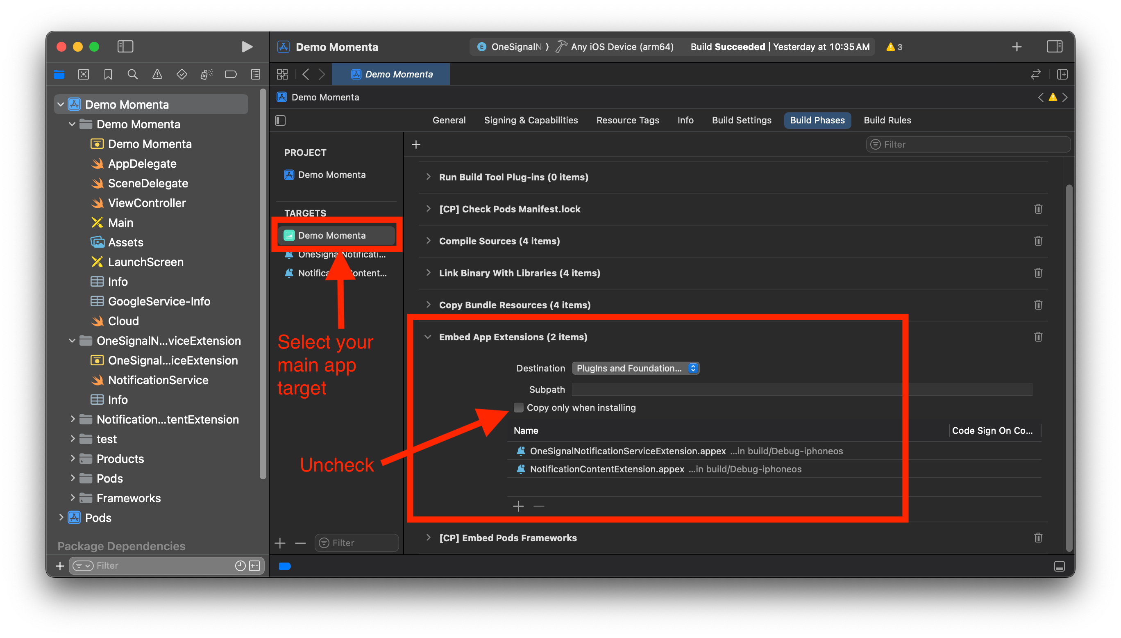The width and height of the screenshot is (1121, 638).
Task: Open the Debug navigator icon
Action: [x=206, y=75]
